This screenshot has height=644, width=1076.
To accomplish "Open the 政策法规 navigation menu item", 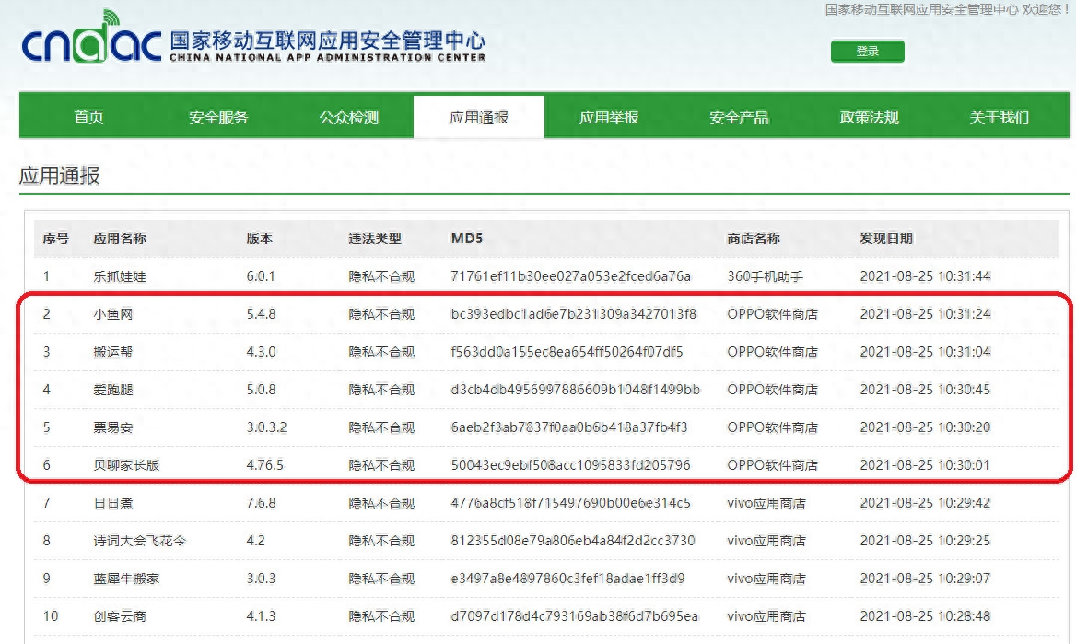I will pos(870,116).
